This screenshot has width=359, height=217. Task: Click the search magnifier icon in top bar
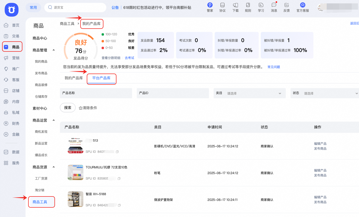[50, 8]
